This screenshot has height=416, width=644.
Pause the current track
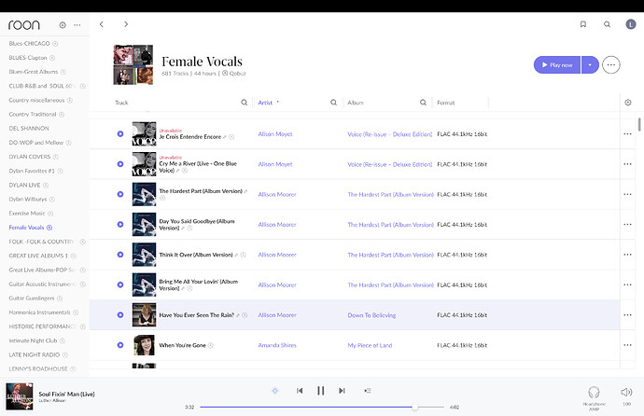[x=321, y=391]
